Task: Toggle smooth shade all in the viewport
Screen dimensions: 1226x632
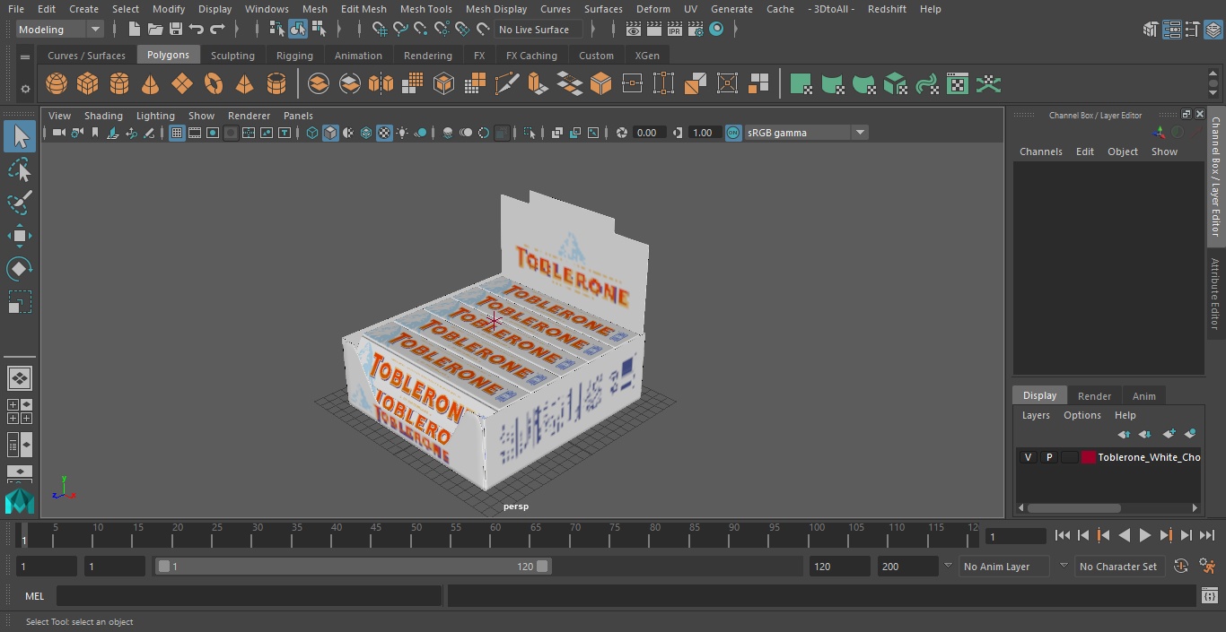Action: (330, 133)
